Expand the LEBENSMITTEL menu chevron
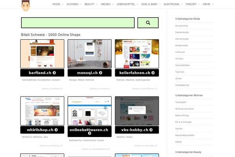 pos(137,4)
